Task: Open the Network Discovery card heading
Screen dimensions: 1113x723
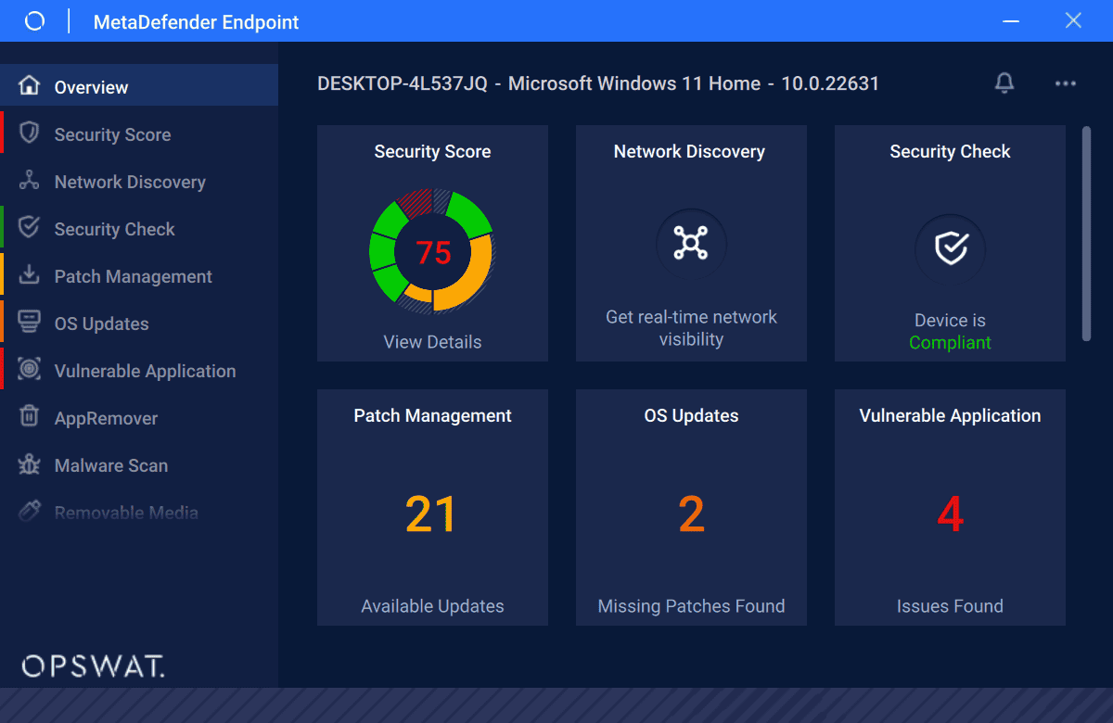Action: tap(689, 151)
